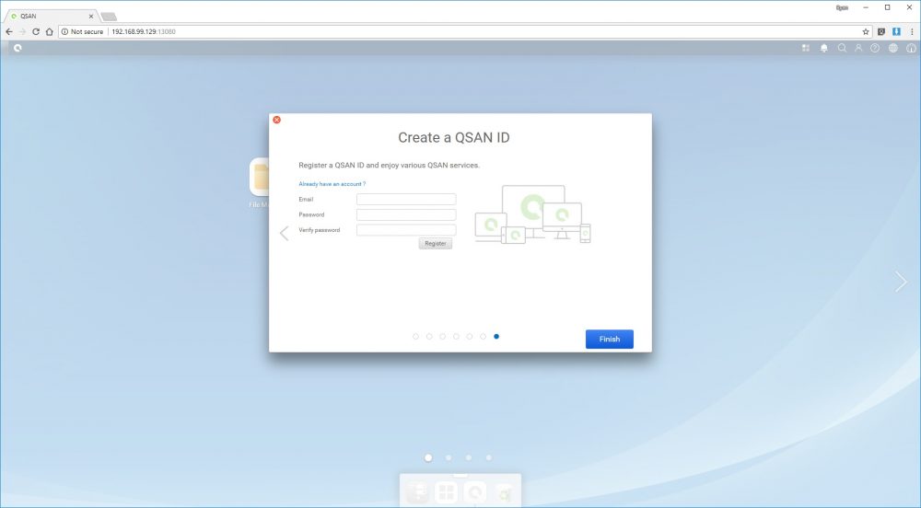Go to next desktop page arrow
The image size is (921, 508).
click(x=901, y=282)
